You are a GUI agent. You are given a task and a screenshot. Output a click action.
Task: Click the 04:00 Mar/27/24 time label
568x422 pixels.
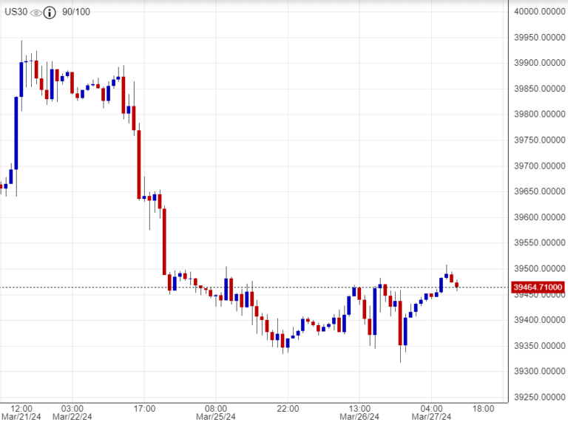(431, 412)
